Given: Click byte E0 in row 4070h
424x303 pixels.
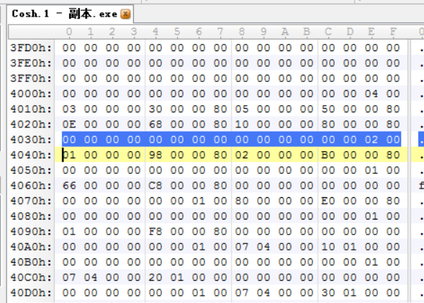Looking at the screenshot, I should [x=328, y=201].
